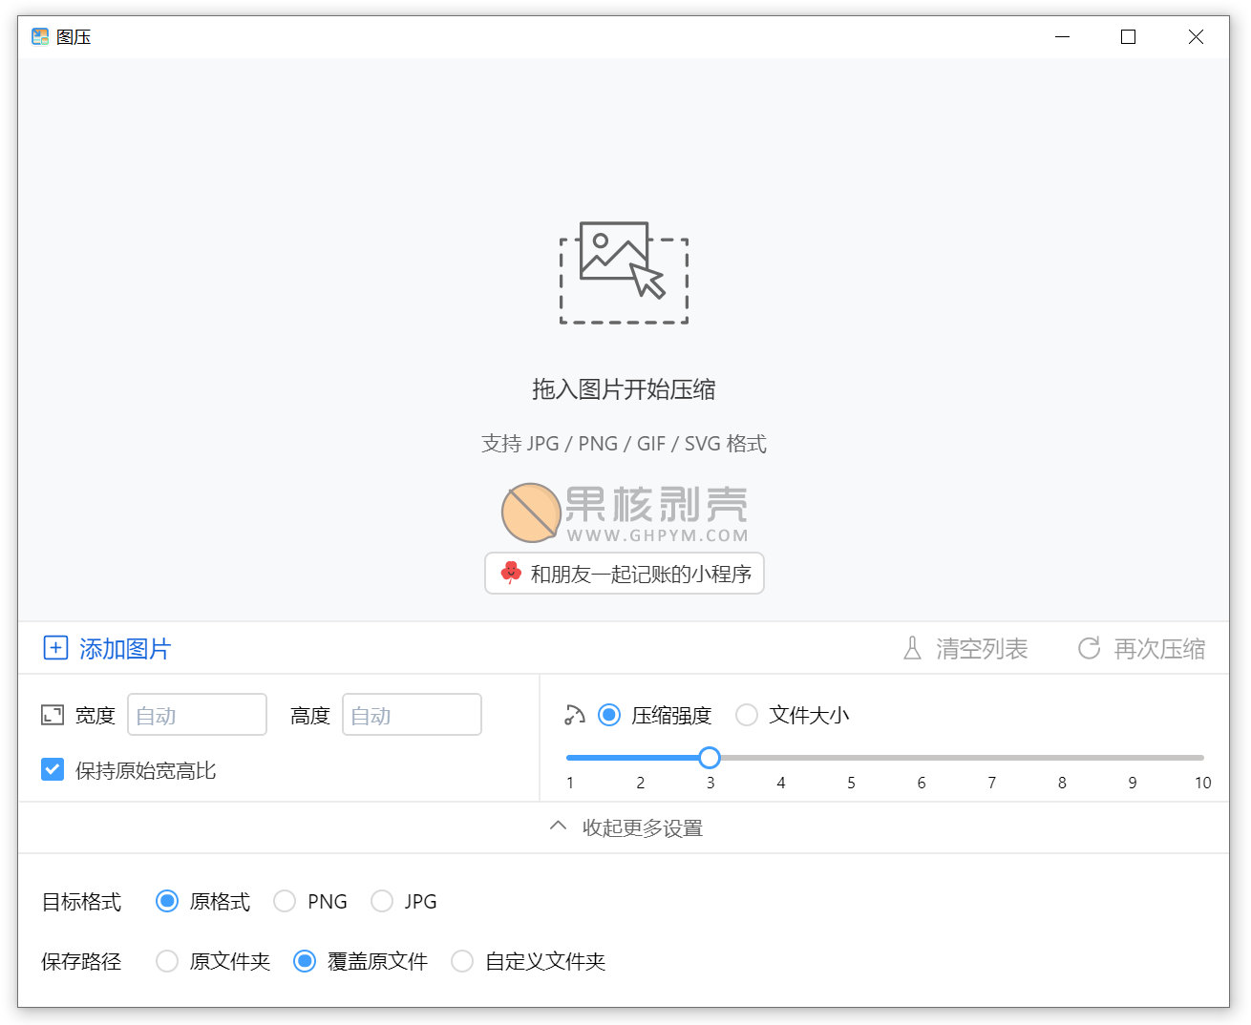Viewport: 1251px width, 1025px height.
Task: Click the drag-in image placeholder icon
Action: click(624, 273)
